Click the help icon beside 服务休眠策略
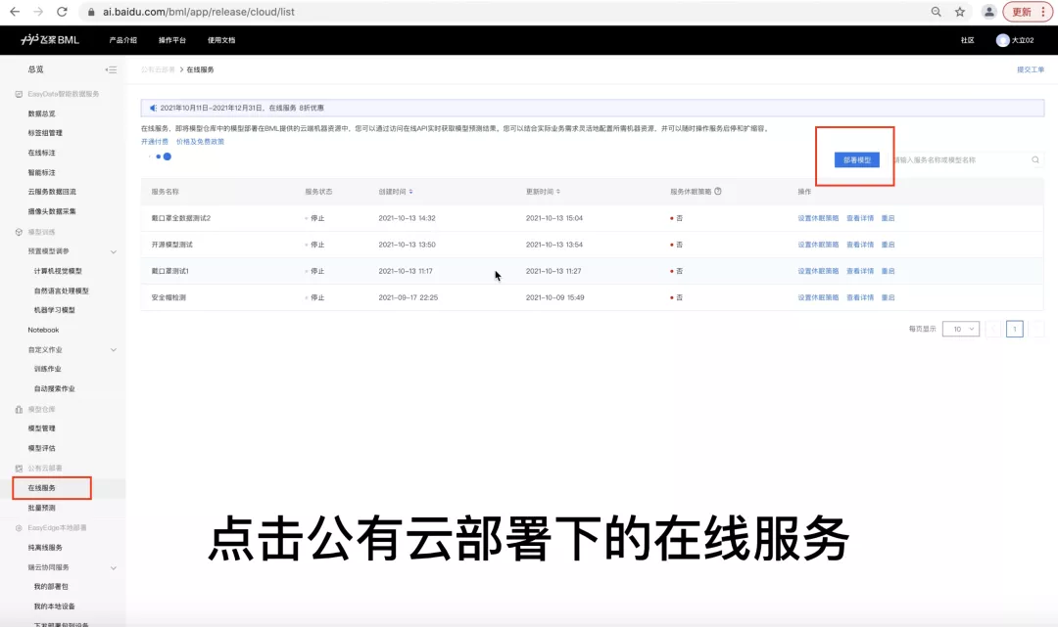The width and height of the screenshot is (1058, 627). (718, 192)
